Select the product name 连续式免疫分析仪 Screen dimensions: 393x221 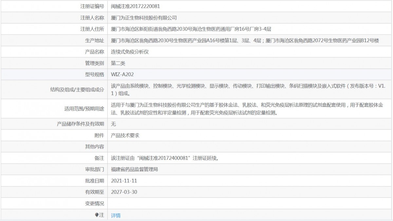(x=130, y=52)
